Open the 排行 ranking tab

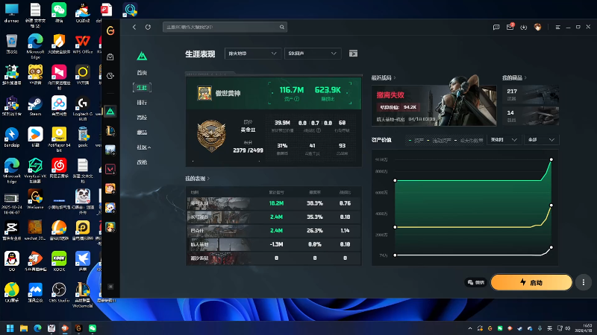pos(142,103)
